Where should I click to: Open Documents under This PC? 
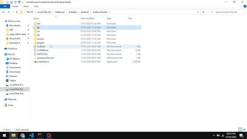pyautogui.click(x=15, y=68)
